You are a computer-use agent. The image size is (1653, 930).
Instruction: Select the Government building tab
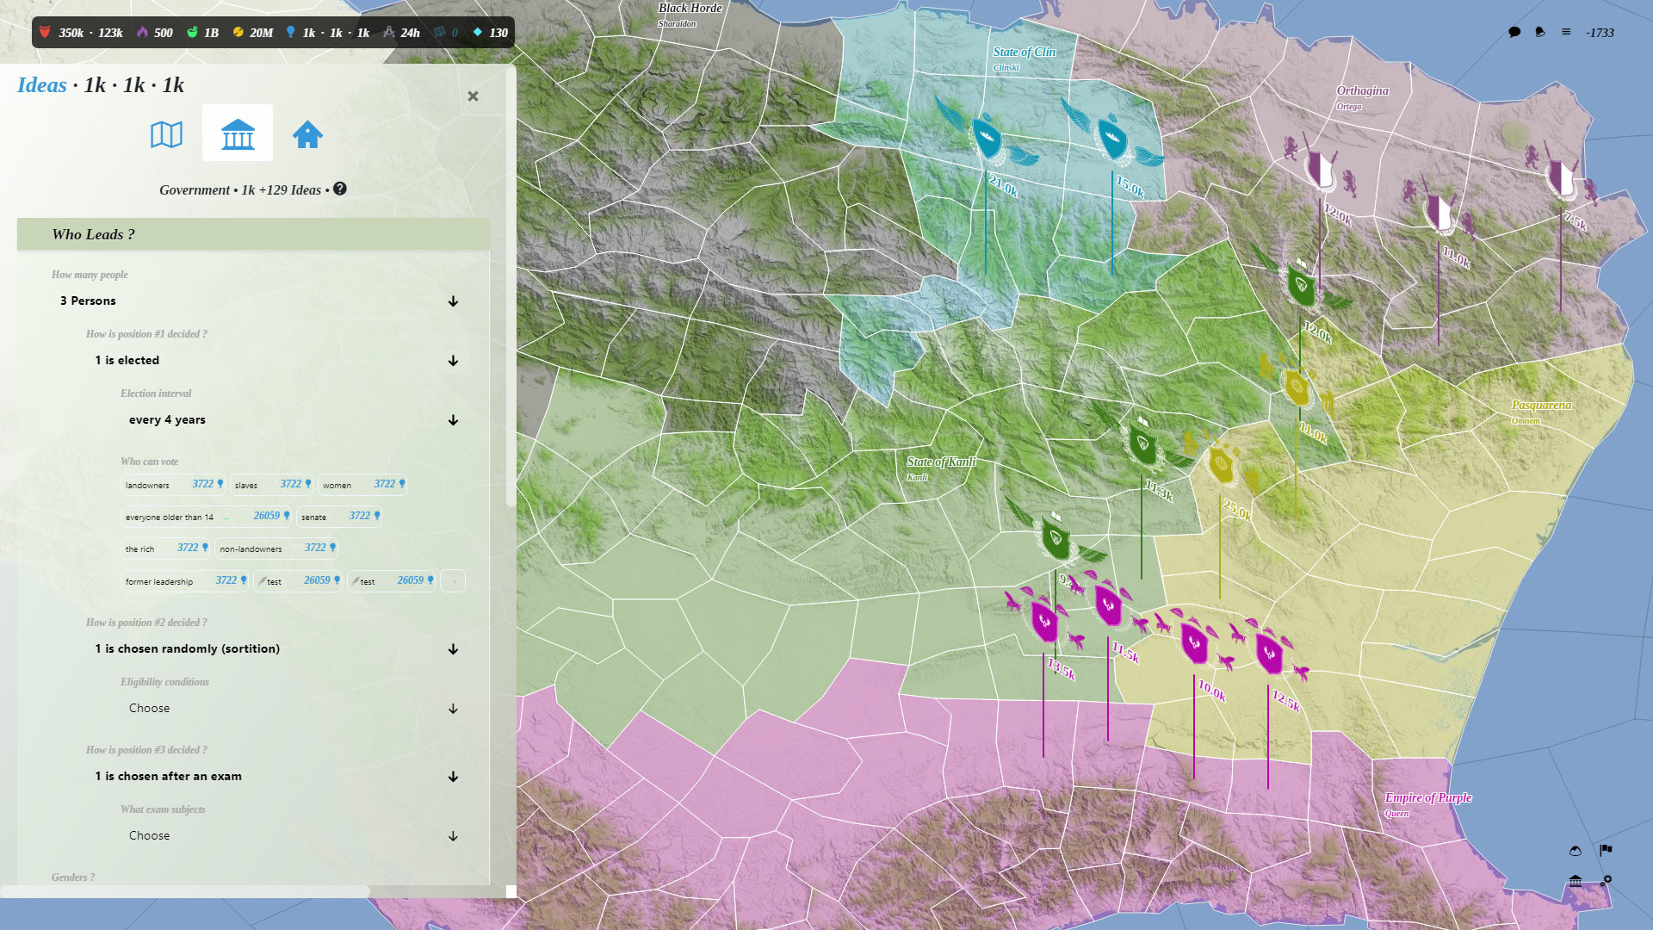tap(238, 133)
